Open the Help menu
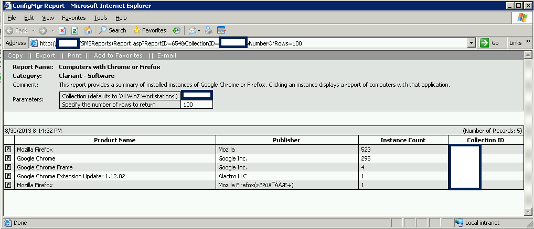534x229 pixels. (121, 18)
